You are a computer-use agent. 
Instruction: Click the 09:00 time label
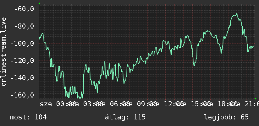(x=147, y=104)
